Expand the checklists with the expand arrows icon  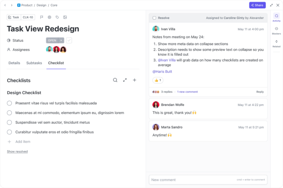[125, 80]
